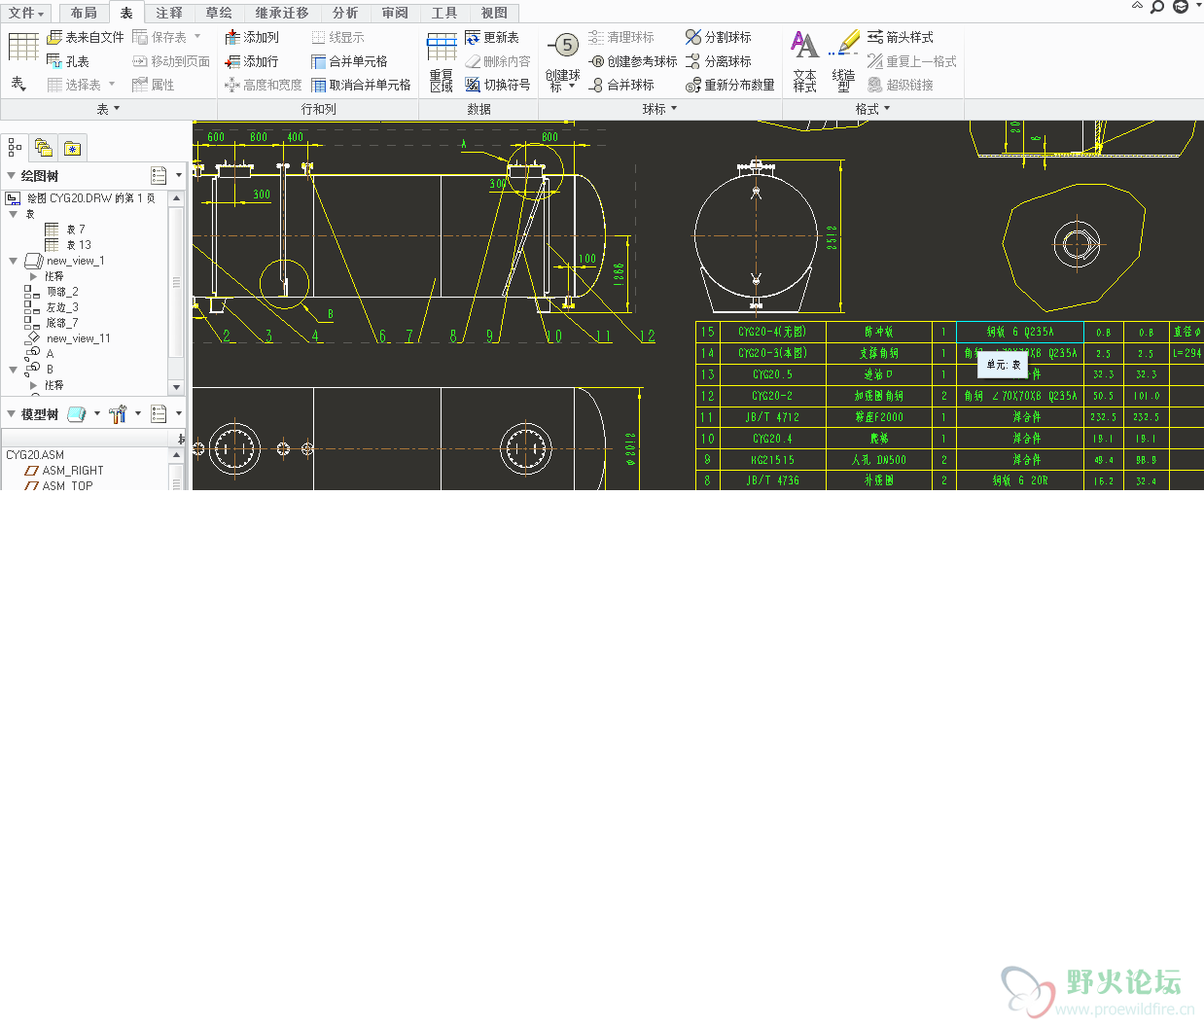The image size is (1204, 1027).
Task: Collapse the ribbon with the top-right caret
Action: [x=1137, y=6]
